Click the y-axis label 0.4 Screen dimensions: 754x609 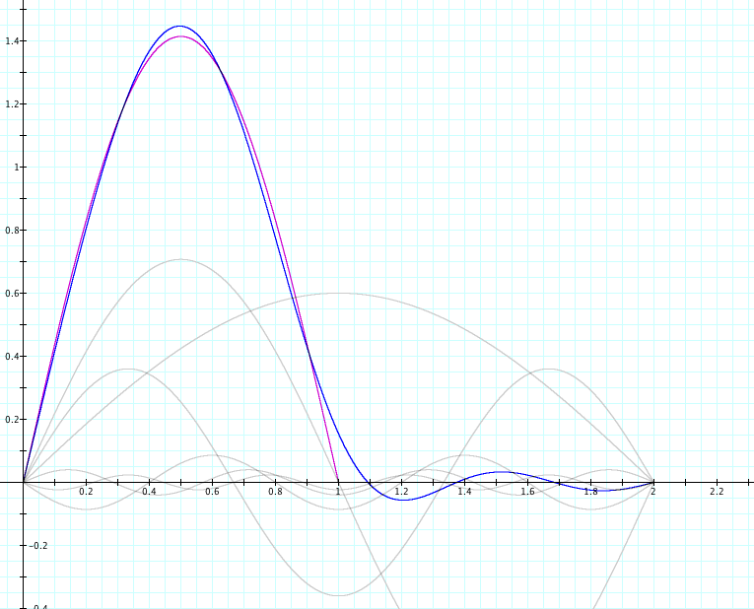point(12,357)
